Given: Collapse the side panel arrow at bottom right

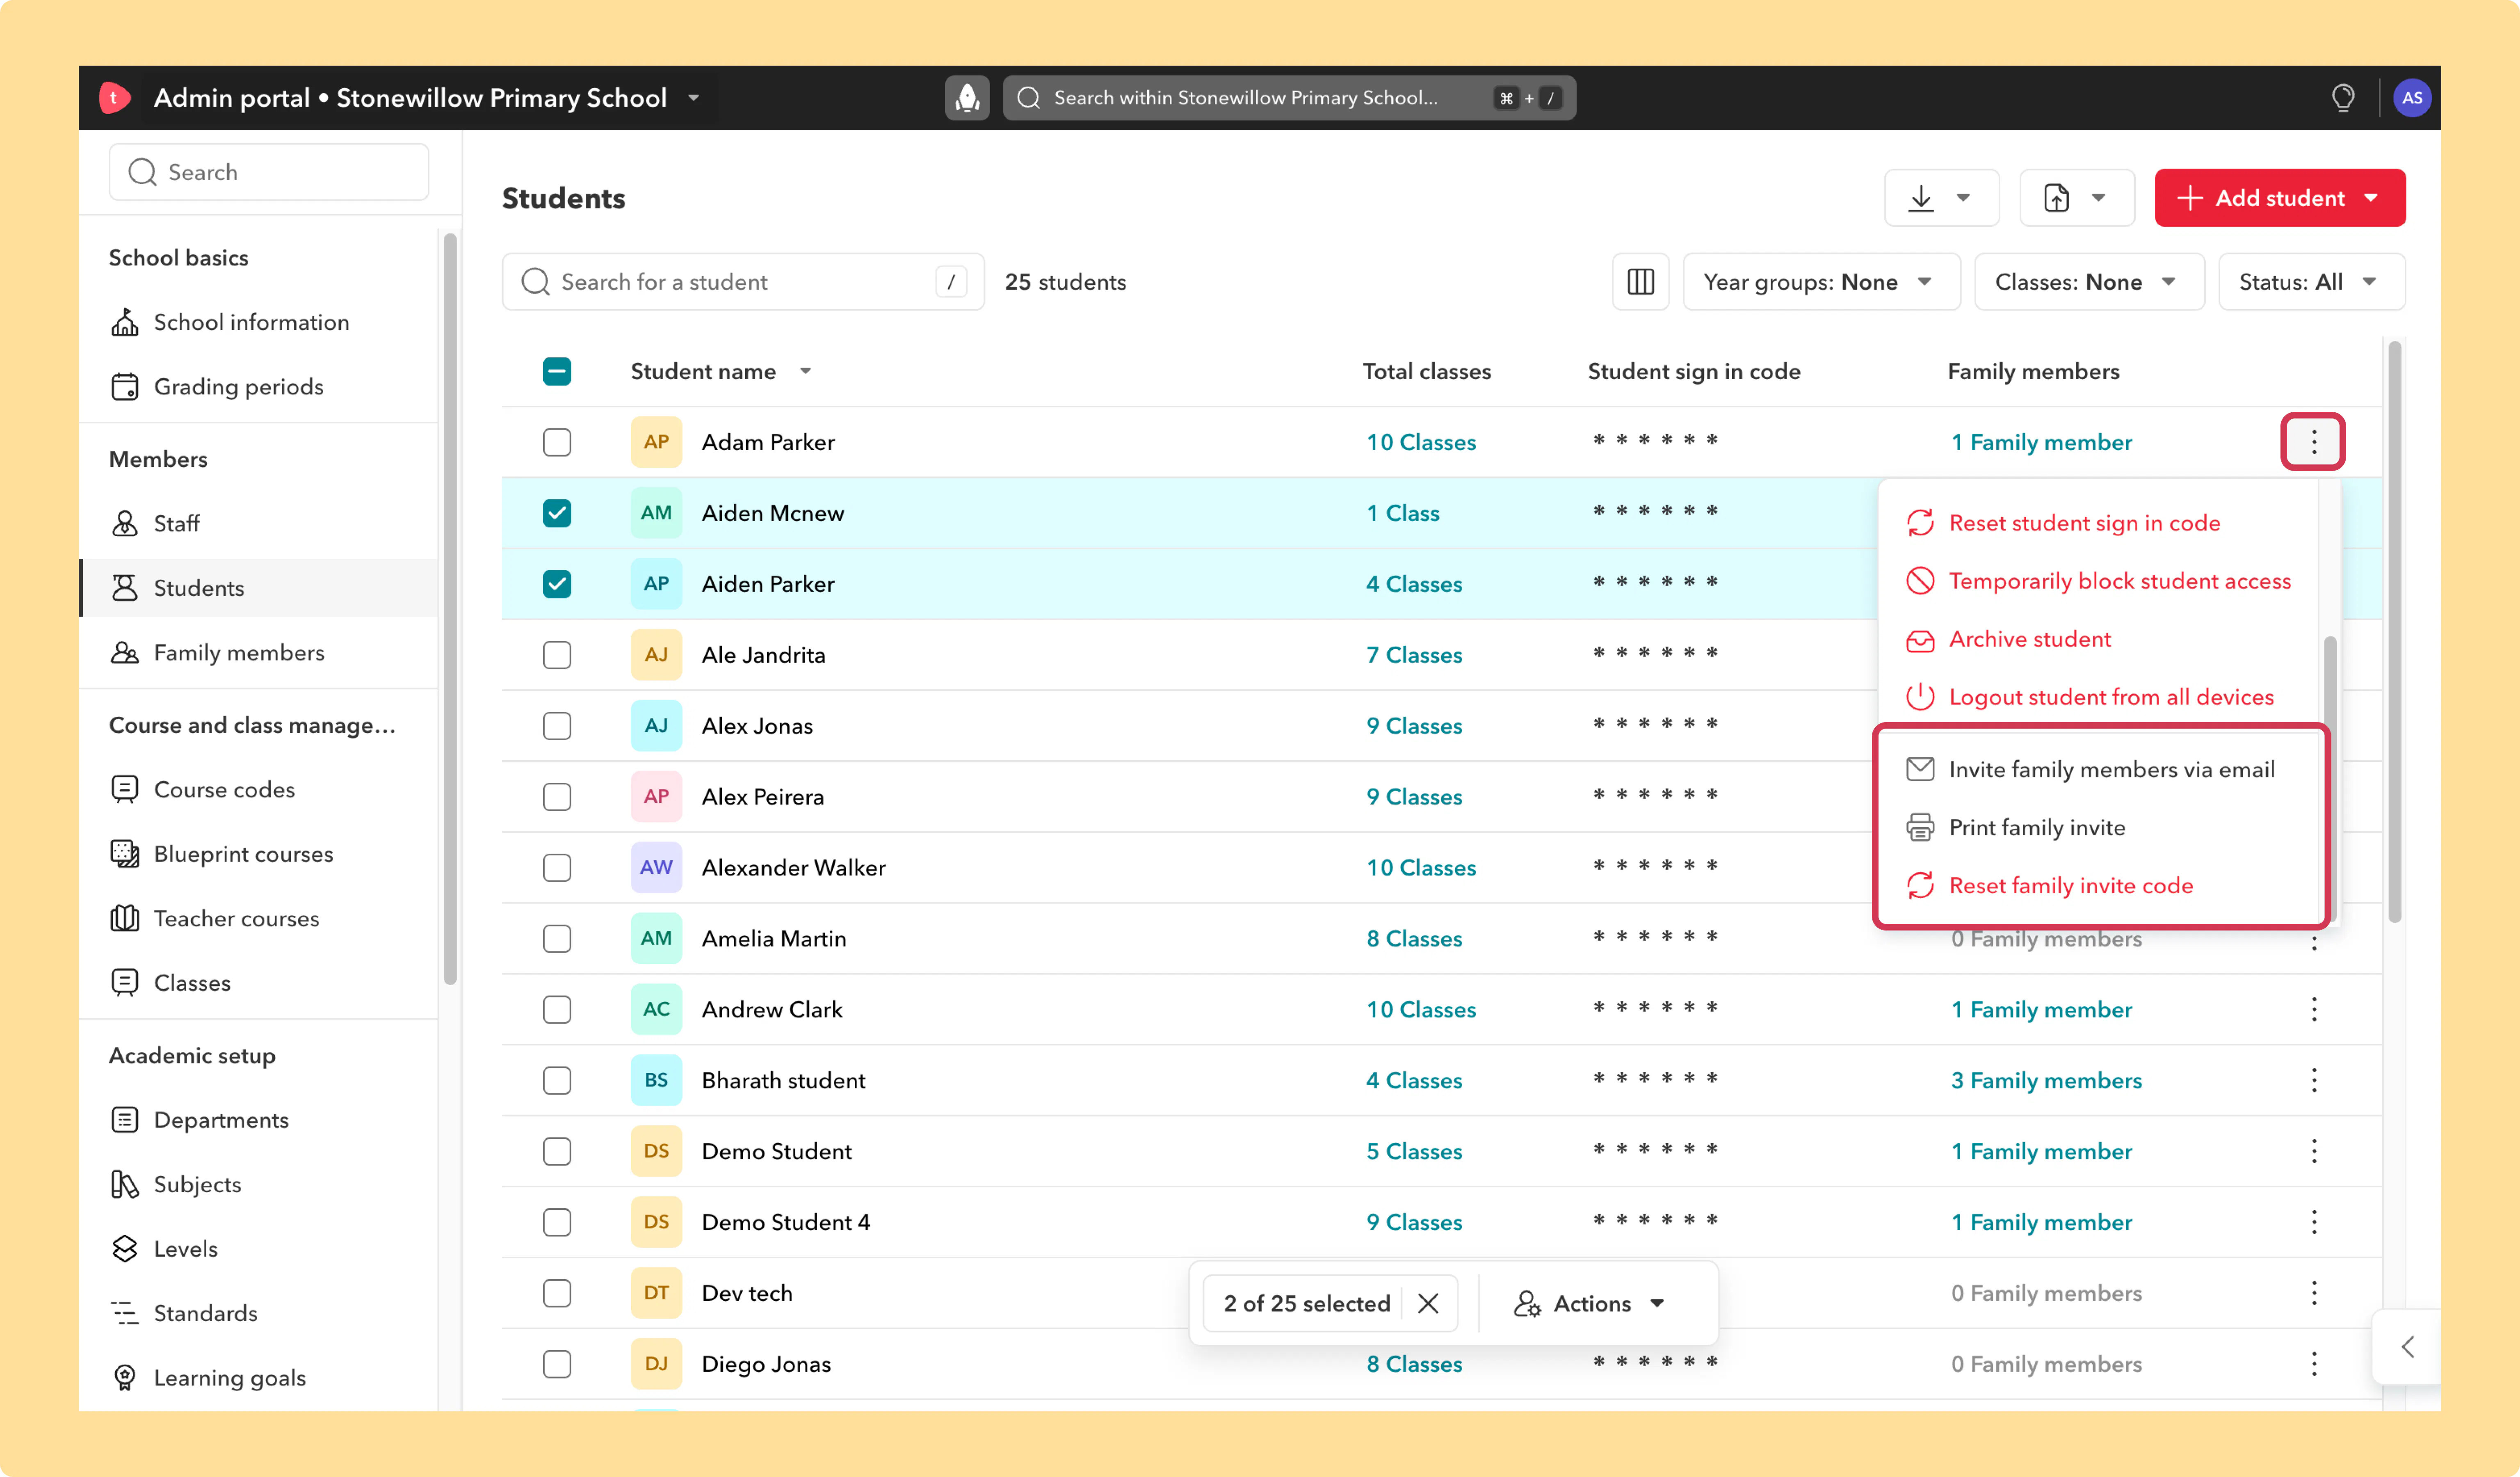Looking at the screenshot, I should (x=2408, y=1347).
